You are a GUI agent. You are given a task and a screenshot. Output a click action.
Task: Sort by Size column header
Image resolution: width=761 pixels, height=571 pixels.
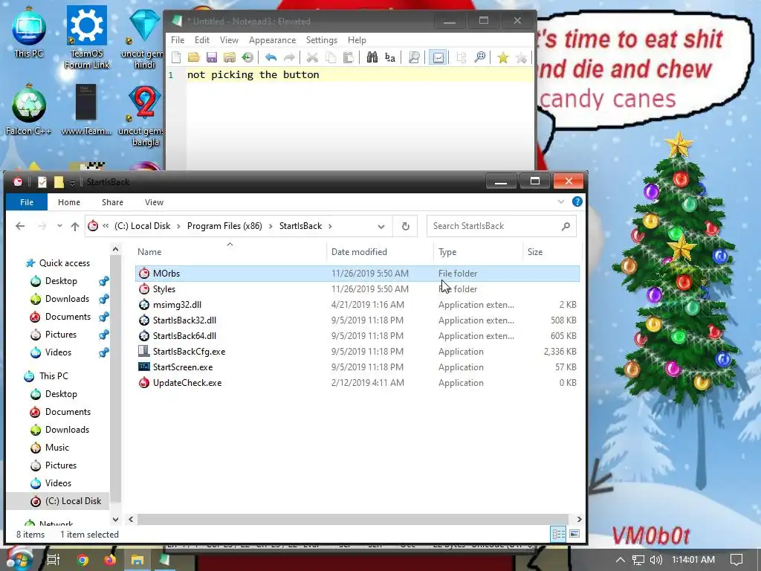pyautogui.click(x=535, y=251)
